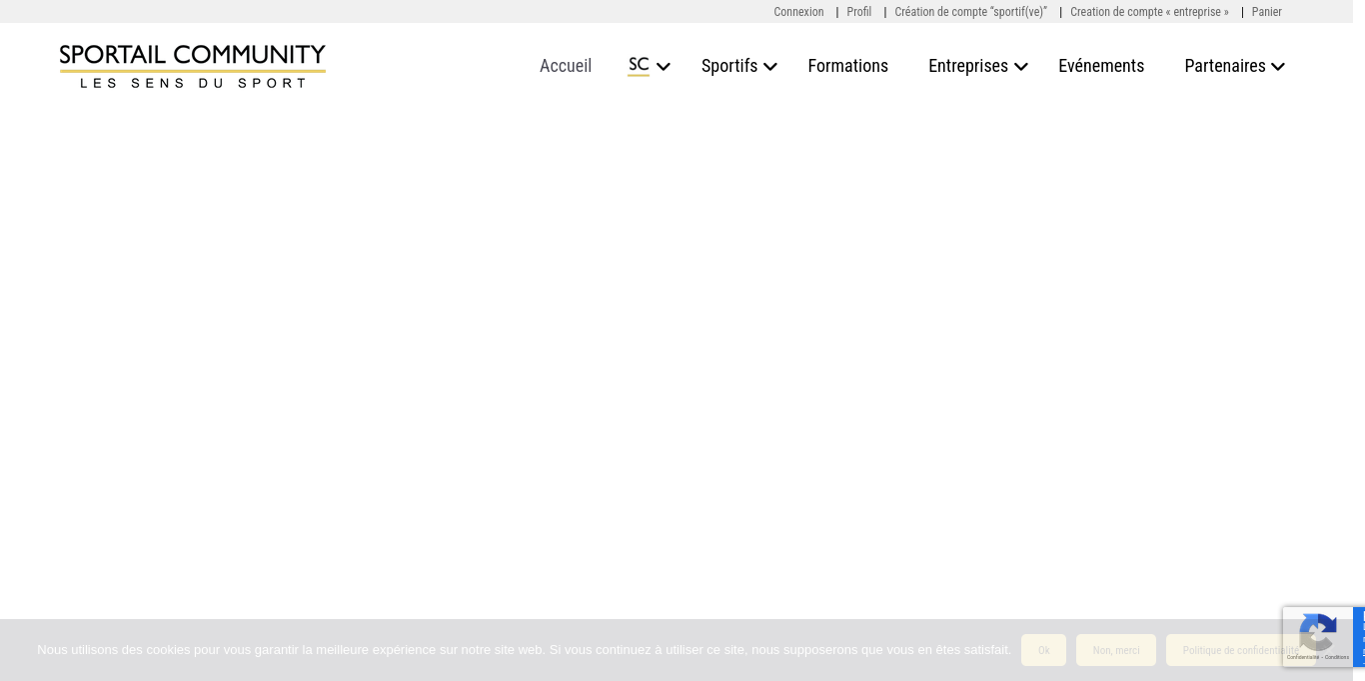Accept cookies with the Ok button

(1043, 650)
